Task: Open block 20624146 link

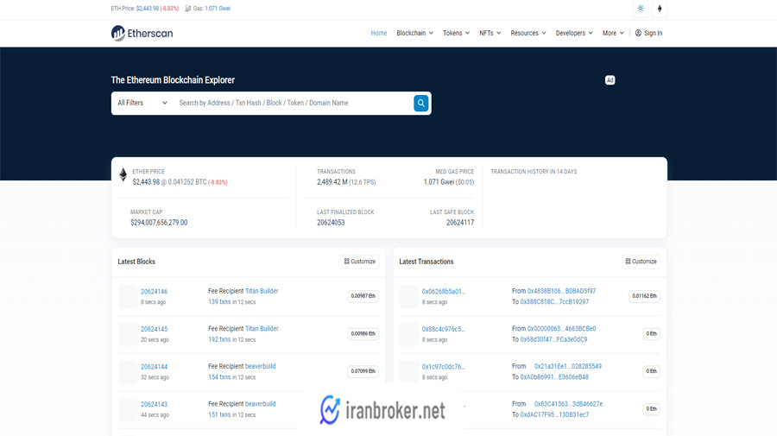Action: pos(155,291)
